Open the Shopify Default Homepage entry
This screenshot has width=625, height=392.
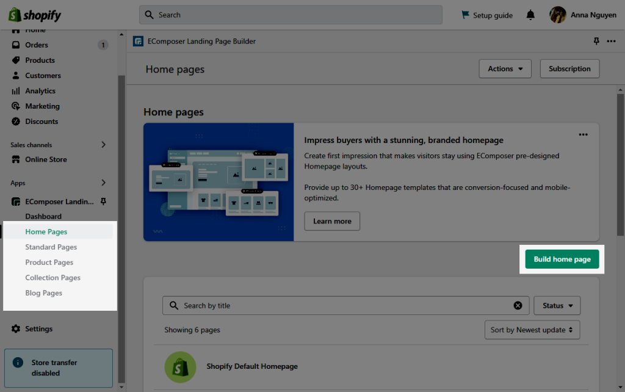click(252, 366)
